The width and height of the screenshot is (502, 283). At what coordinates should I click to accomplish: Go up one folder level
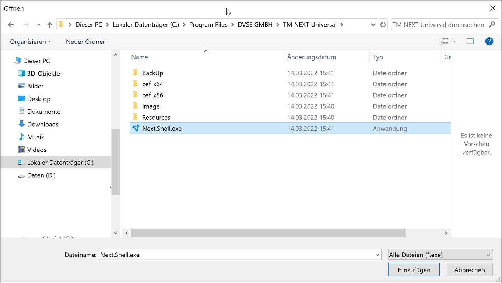[x=50, y=25]
